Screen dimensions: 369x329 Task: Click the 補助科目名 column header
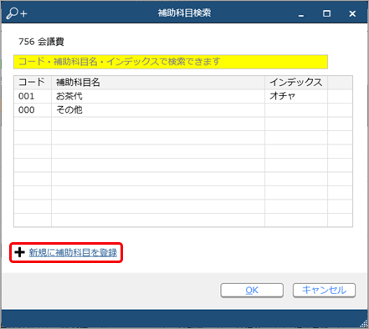(158, 83)
